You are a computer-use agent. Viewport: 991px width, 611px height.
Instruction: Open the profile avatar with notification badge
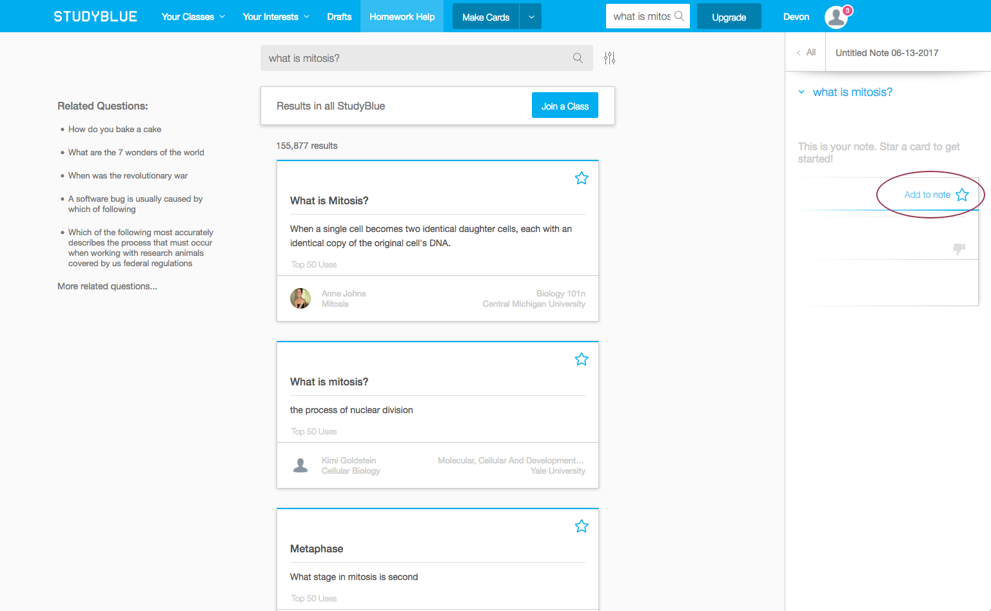[837, 17]
